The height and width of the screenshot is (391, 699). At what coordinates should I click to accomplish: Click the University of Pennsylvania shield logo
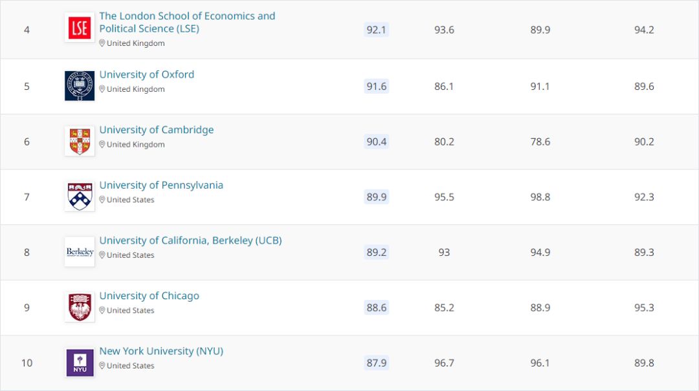(80, 196)
